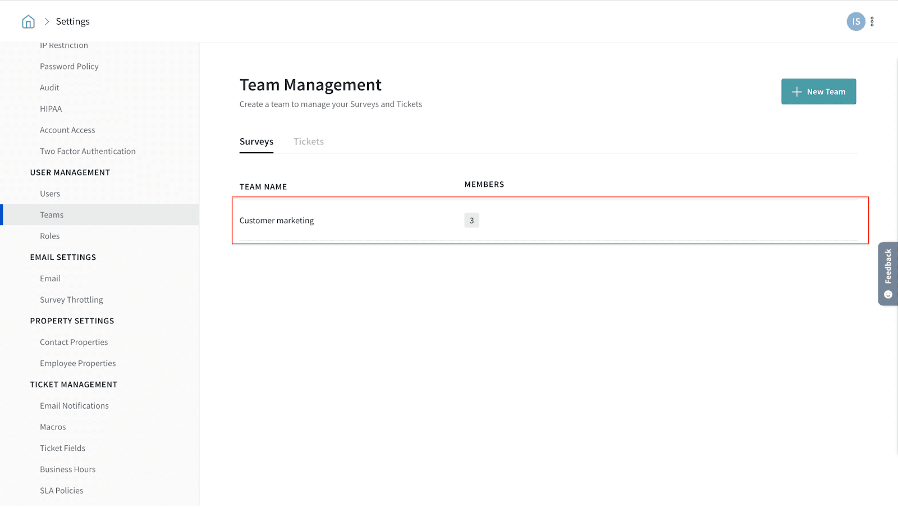Screen dimensions: 898x507
Task: Click the members count badge 3
Action: [471, 221]
